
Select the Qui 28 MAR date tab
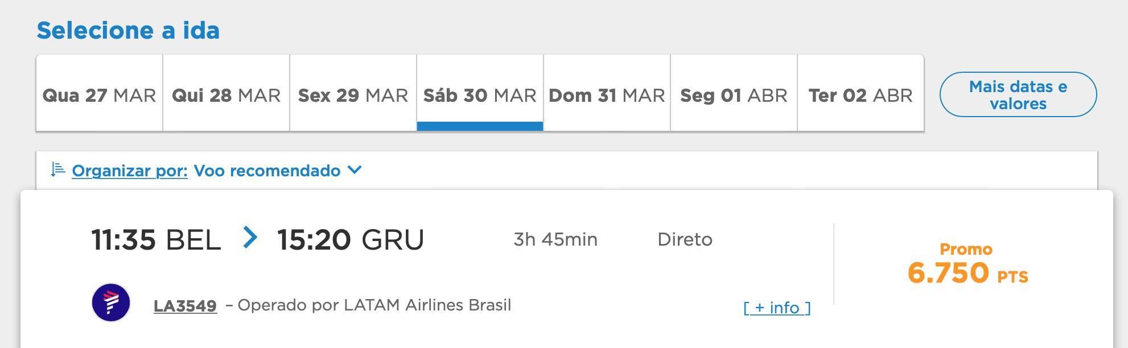tap(227, 93)
